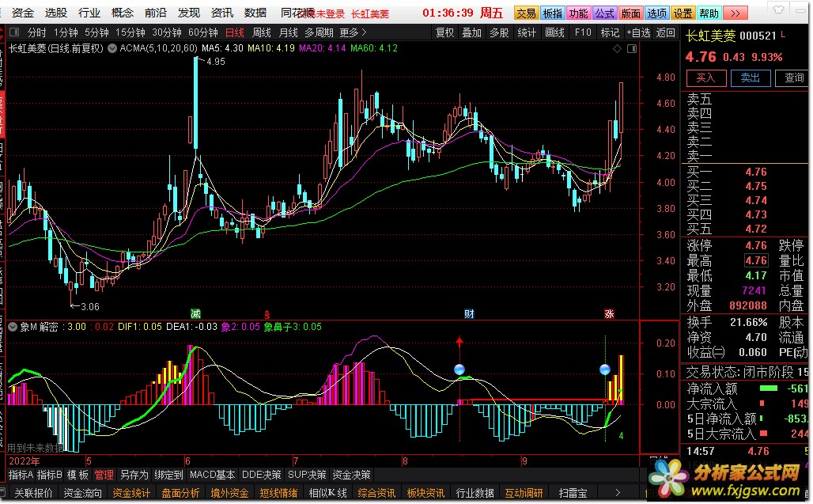
Task: Click the diamond icon at chart top-right
Action: (617, 49)
